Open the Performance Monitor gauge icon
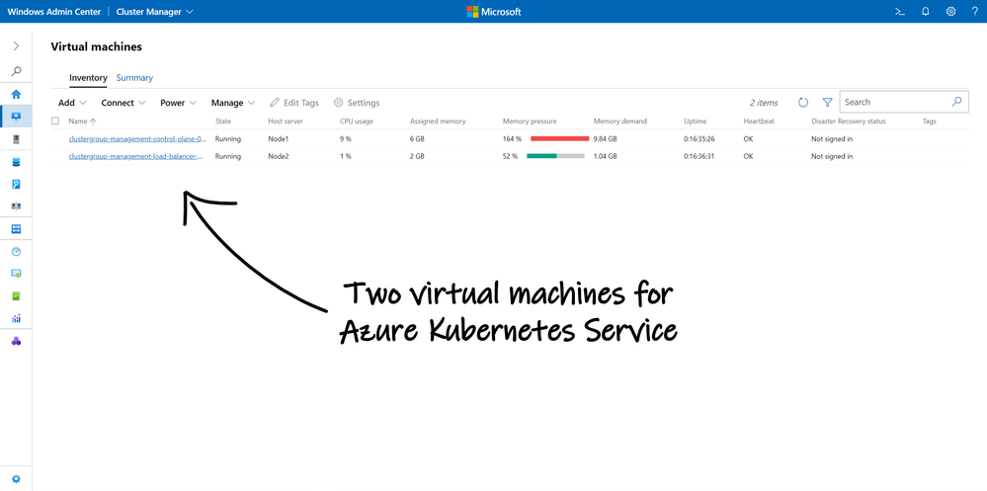This screenshot has height=491, width=987. click(x=17, y=251)
